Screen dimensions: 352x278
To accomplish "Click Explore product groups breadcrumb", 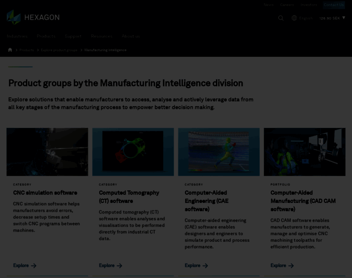I will [x=59, y=50].
